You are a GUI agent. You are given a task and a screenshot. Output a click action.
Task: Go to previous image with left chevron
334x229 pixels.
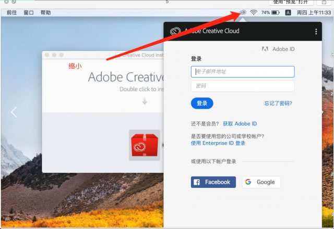point(14,112)
